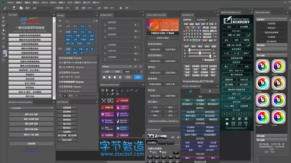This screenshot has height=163, width=291.
Task: Click the 90's color wheel filter
Action: point(263,66)
